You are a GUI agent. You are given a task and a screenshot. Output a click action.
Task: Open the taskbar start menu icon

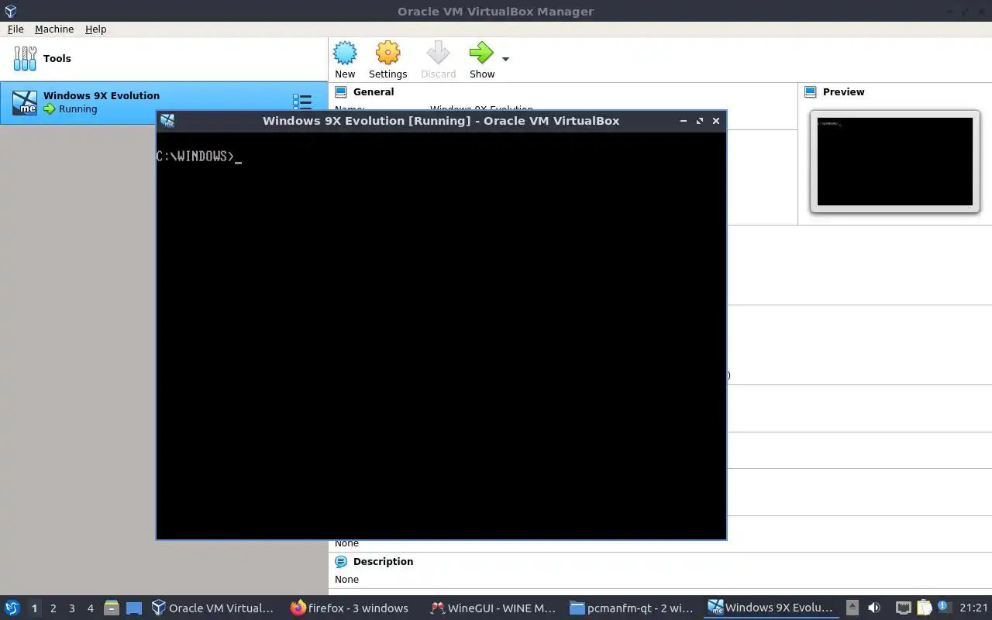tap(12, 608)
